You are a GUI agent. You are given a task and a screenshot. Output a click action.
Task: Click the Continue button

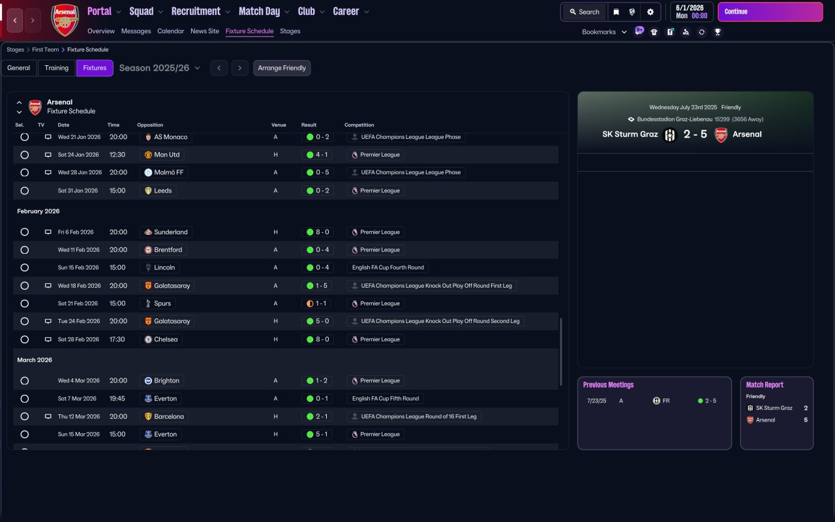click(770, 12)
